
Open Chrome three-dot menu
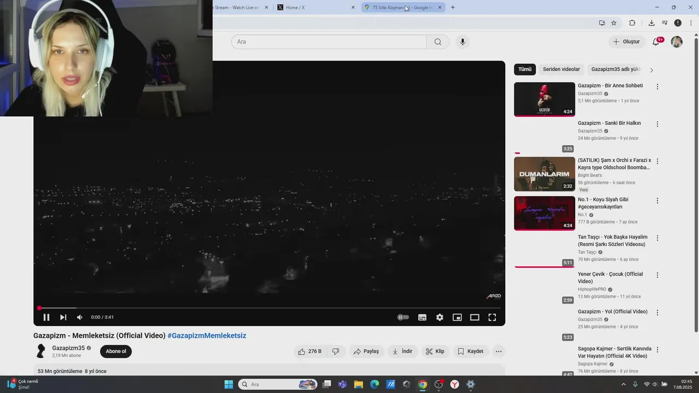(691, 23)
